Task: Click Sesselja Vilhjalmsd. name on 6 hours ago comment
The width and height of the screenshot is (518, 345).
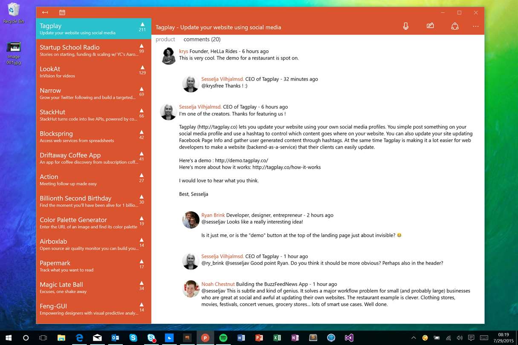Action: coord(200,107)
